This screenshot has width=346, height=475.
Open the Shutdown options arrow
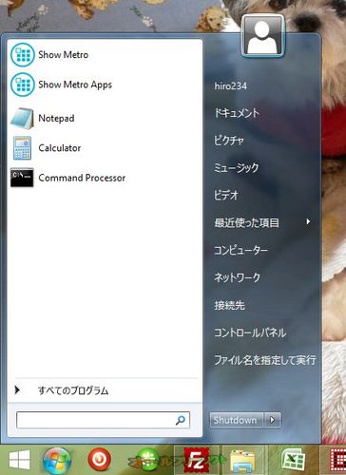(272, 420)
